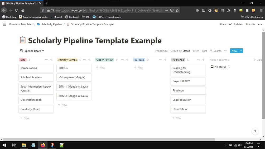Open the Creativity (Brian) card
Screen dimensions: 265x149
point(36,109)
